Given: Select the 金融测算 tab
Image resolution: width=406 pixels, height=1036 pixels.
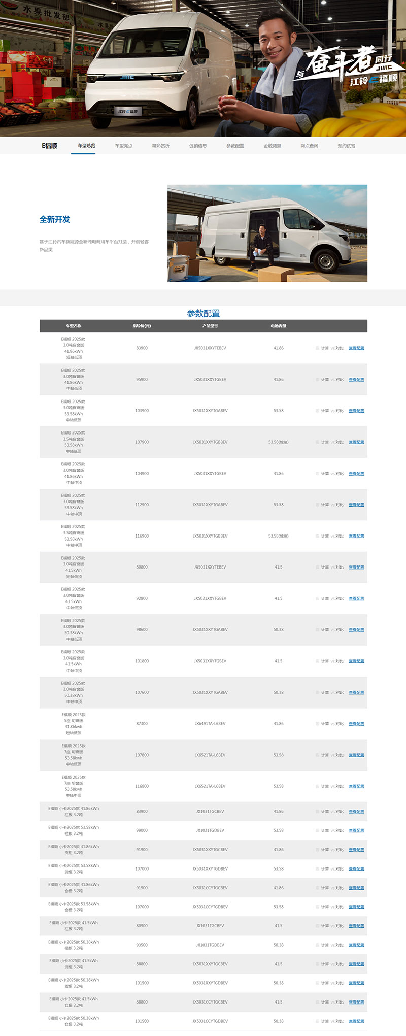Looking at the screenshot, I should (272, 146).
